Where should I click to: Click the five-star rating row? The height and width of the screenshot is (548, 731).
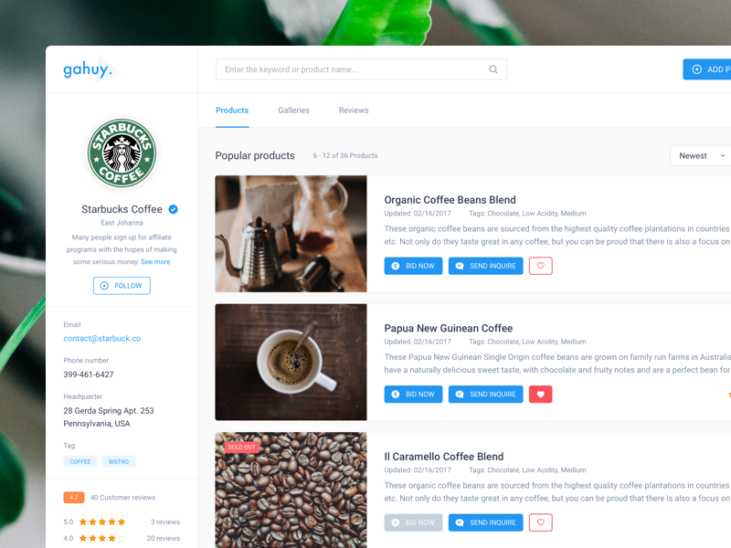[x=122, y=522]
